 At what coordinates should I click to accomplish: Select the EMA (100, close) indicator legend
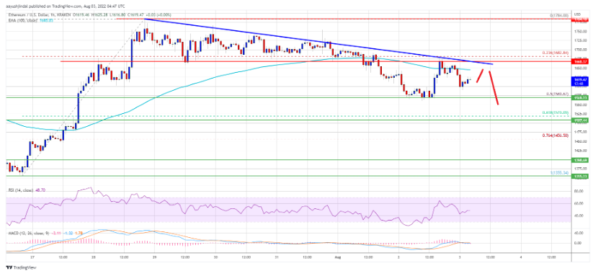click(22, 20)
